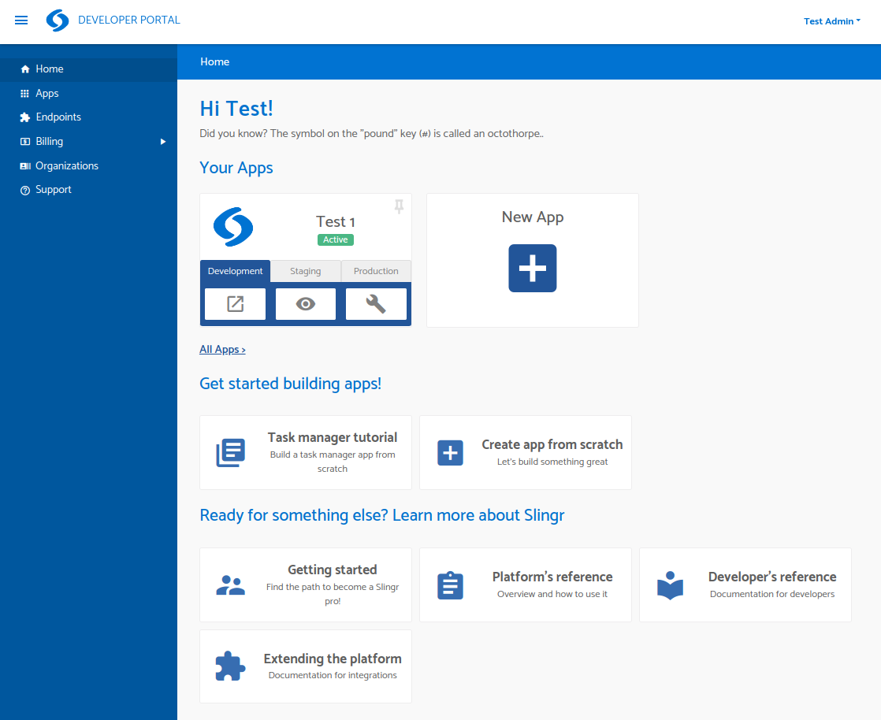Click the Extending the platform puzzle icon

(x=230, y=666)
